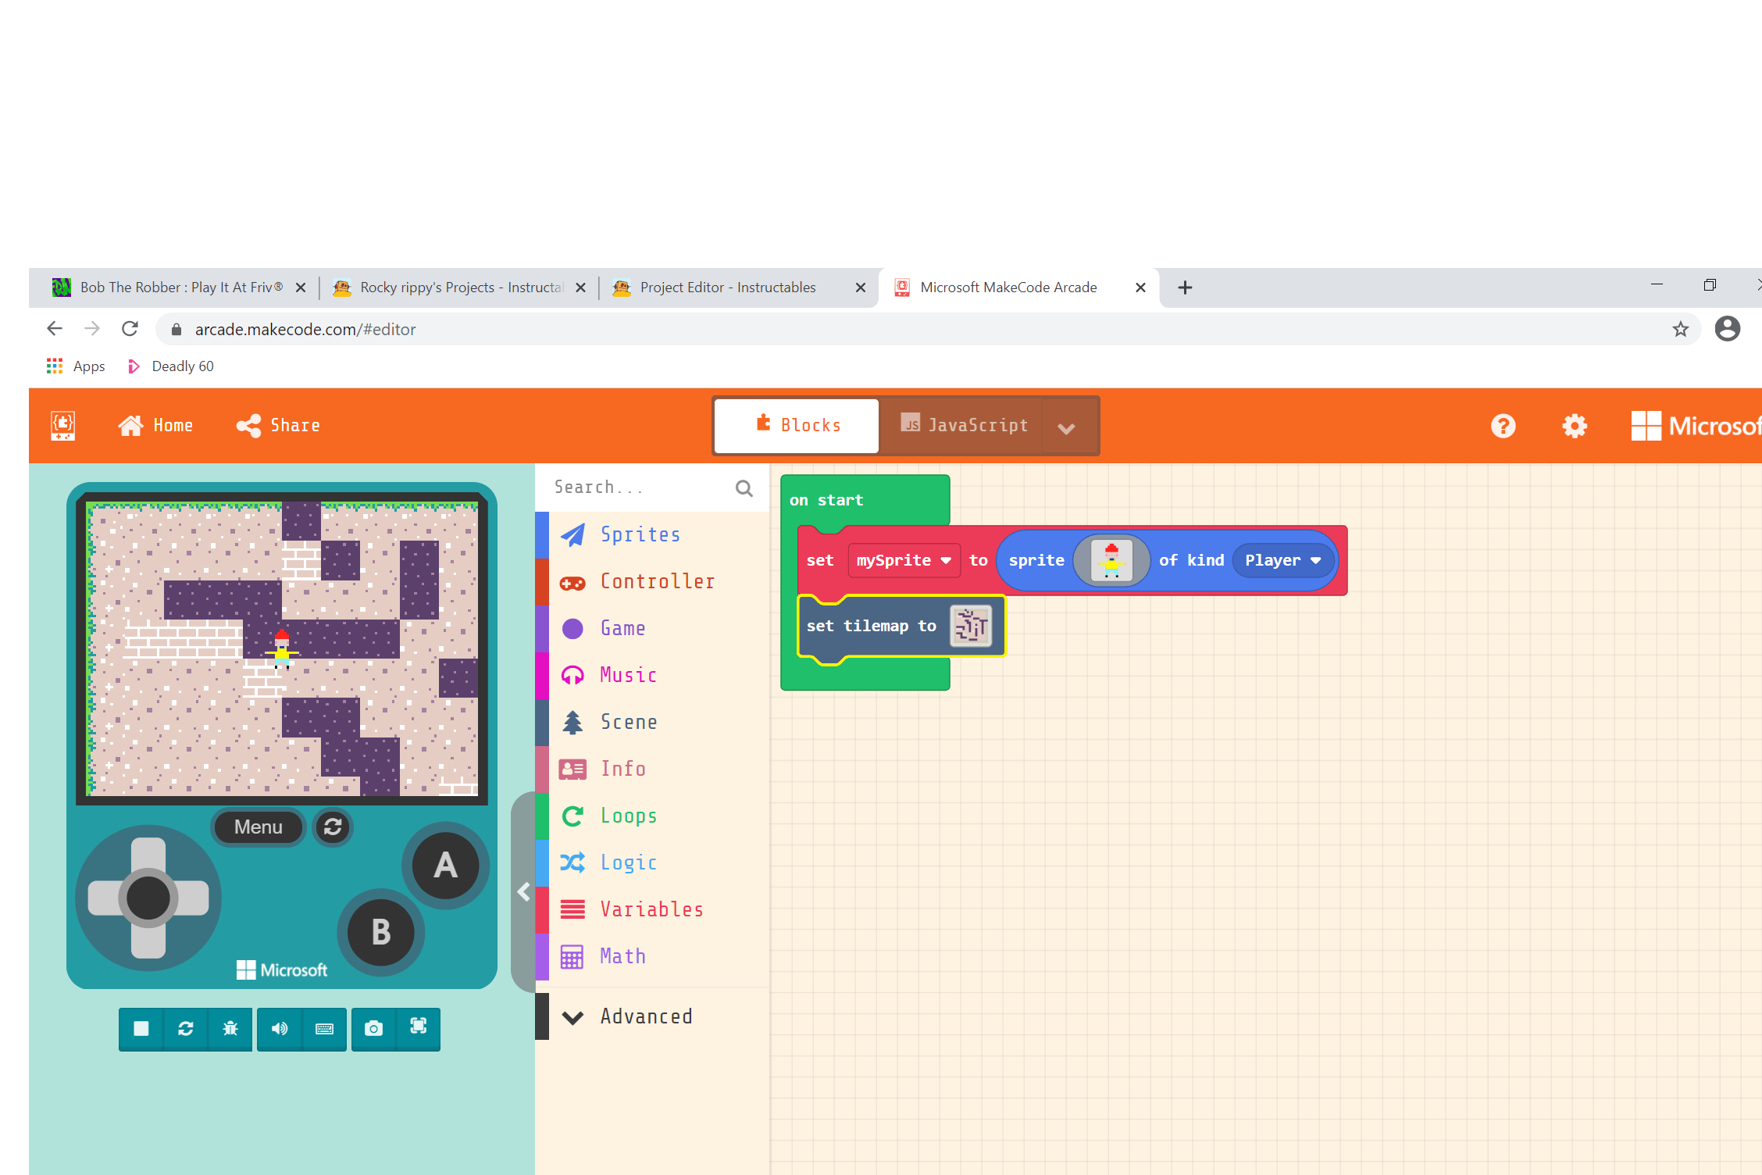Click the block search field
The image size is (1762, 1175).
pos(640,487)
